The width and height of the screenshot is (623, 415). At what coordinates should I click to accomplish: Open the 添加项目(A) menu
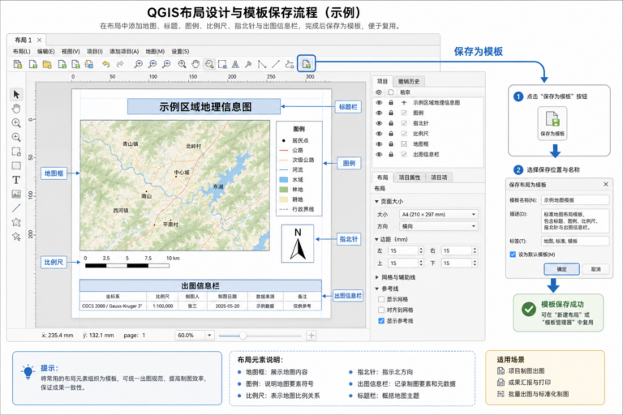click(124, 51)
